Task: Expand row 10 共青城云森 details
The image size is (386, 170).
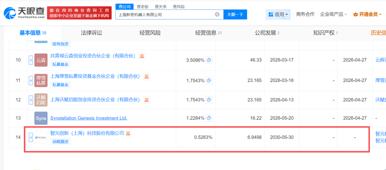Action: [x=31, y=60]
